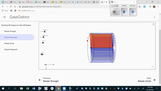161x91 pixels.
Task: Open the Windows Start menu
Action: [3, 88]
